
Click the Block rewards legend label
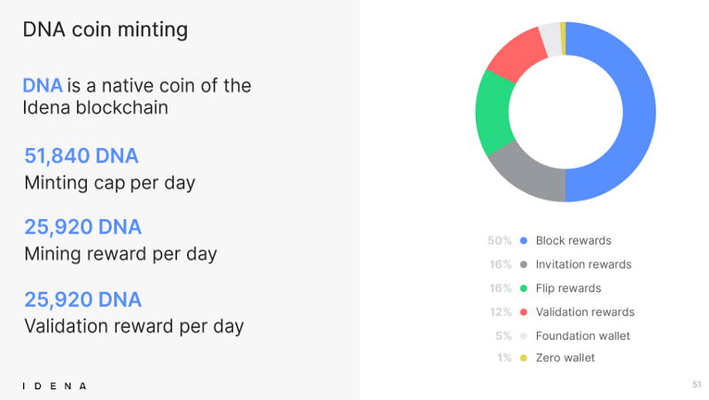tap(573, 240)
